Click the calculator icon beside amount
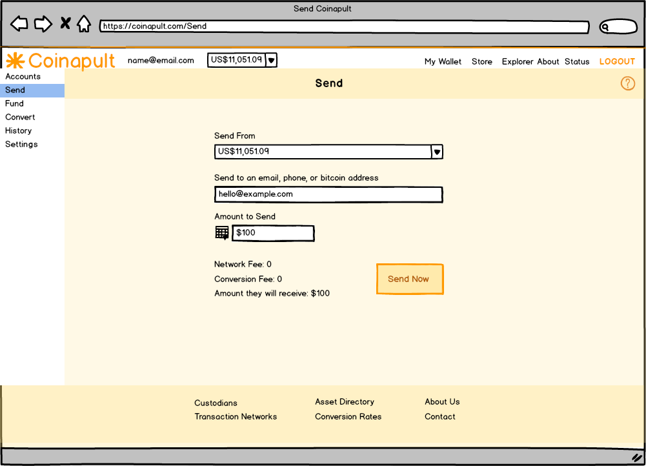 point(221,233)
